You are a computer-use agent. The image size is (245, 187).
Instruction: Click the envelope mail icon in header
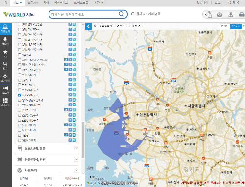[220, 15]
